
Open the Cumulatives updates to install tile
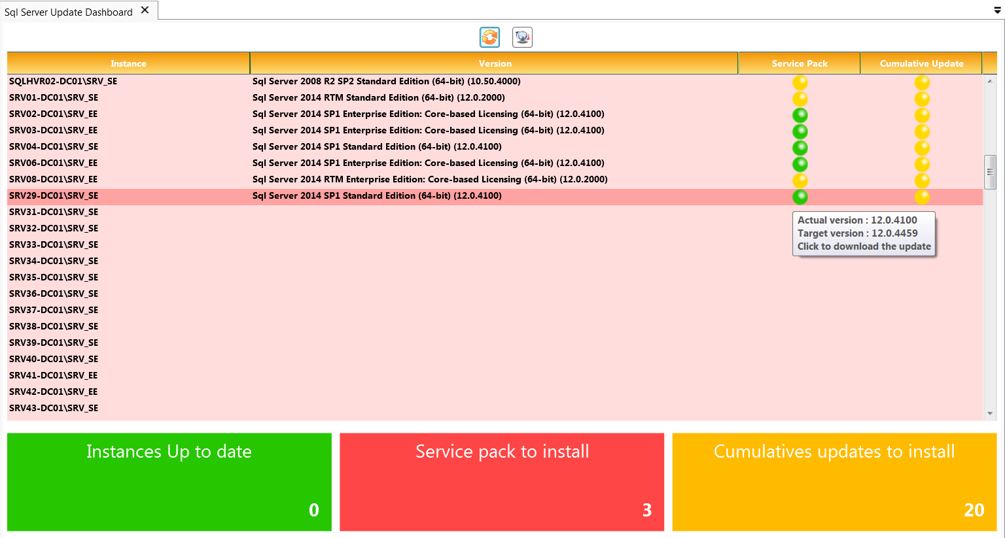(x=834, y=482)
